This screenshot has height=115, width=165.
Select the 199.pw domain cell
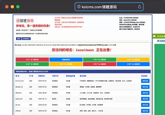18,111
